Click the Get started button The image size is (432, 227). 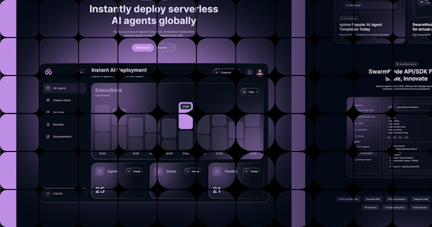click(143, 48)
